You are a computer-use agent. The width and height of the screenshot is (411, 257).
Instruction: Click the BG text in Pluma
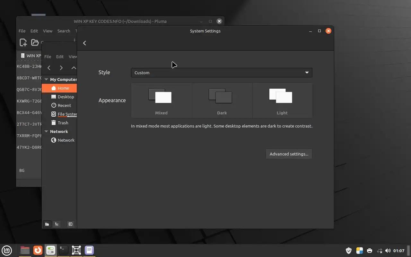[x=22, y=171]
